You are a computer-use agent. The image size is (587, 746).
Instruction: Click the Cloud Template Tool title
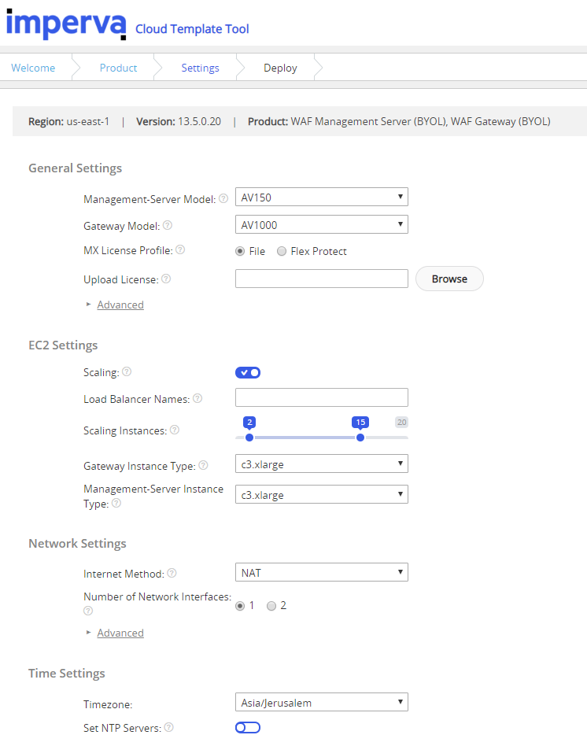coord(192,29)
